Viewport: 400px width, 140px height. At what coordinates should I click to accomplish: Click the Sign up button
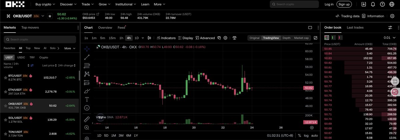click(x=344, y=4)
